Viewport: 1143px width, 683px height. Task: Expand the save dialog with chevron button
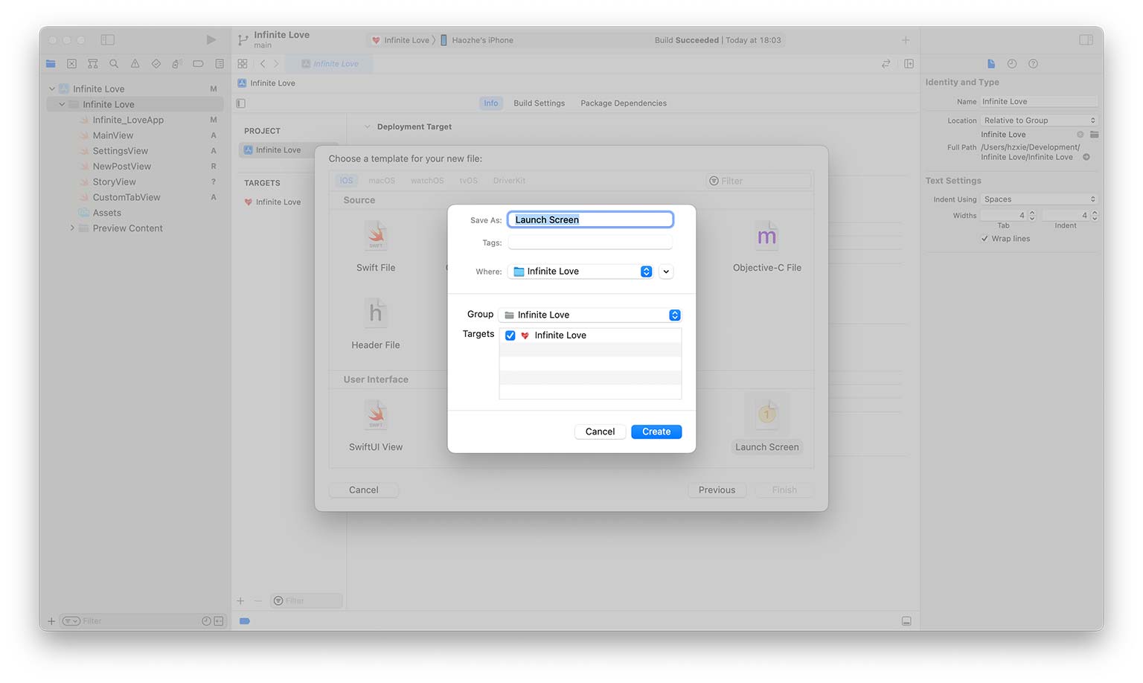pyautogui.click(x=666, y=272)
